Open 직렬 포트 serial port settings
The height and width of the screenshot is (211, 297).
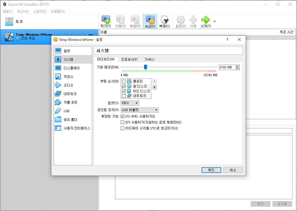coord(73,102)
